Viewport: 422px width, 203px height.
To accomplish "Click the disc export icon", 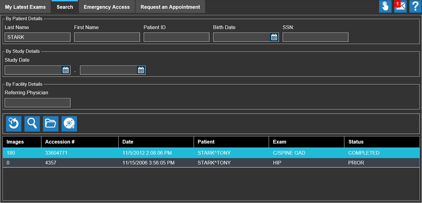I will click(69, 123).
